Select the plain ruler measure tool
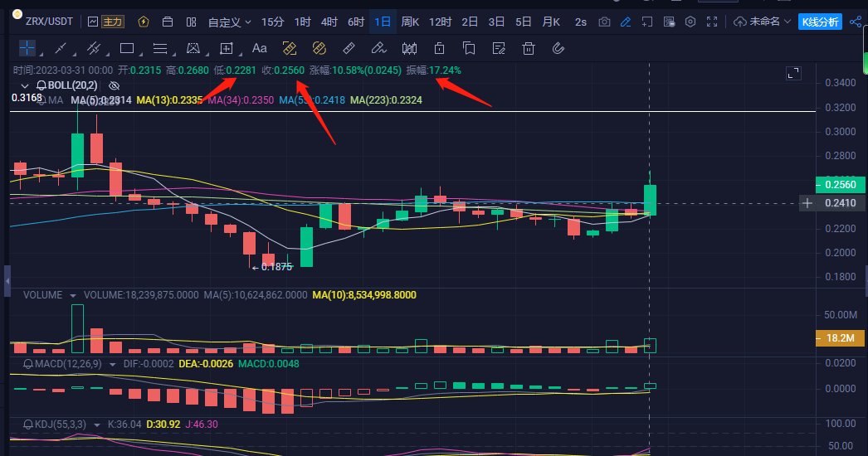The image size is (868, 456). pyautogui.click(x=349, y=48)
